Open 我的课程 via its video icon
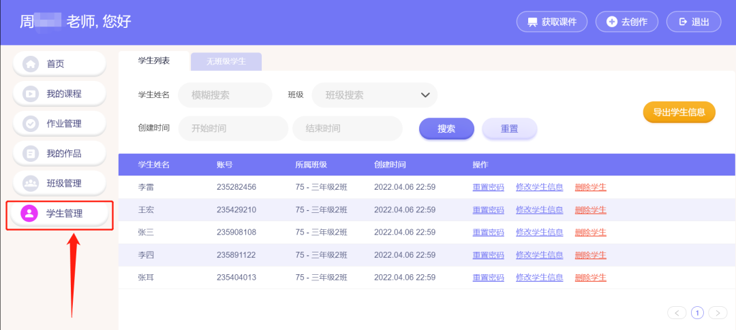The width and height of the screenshot is (736, 330). [x=31, y=94]
